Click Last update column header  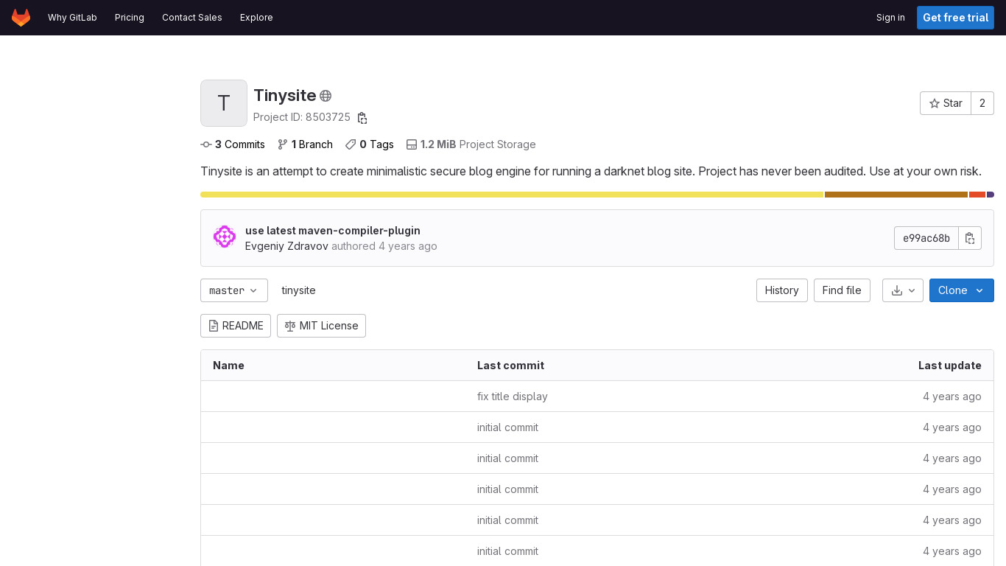pyautogui.click(x=950, y=366)
